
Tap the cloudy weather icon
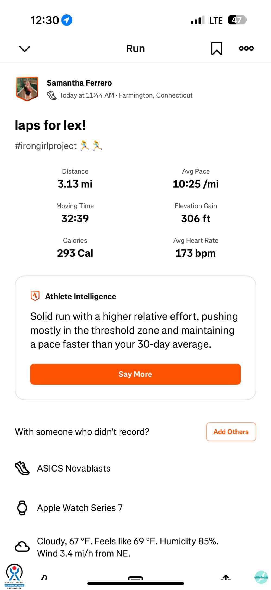(22, 547)
